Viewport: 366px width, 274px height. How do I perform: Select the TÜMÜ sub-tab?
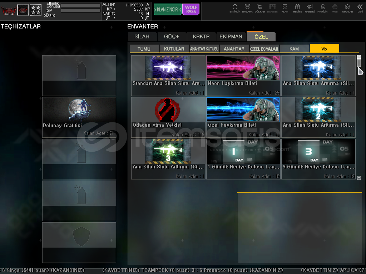[x=144, y=49]
